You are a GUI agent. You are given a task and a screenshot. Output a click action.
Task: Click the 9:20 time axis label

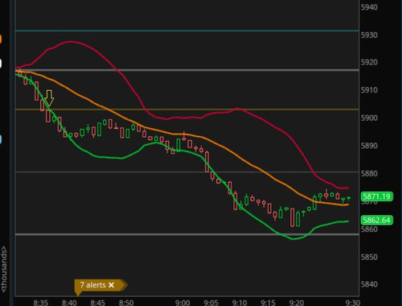tap(297, 303)
